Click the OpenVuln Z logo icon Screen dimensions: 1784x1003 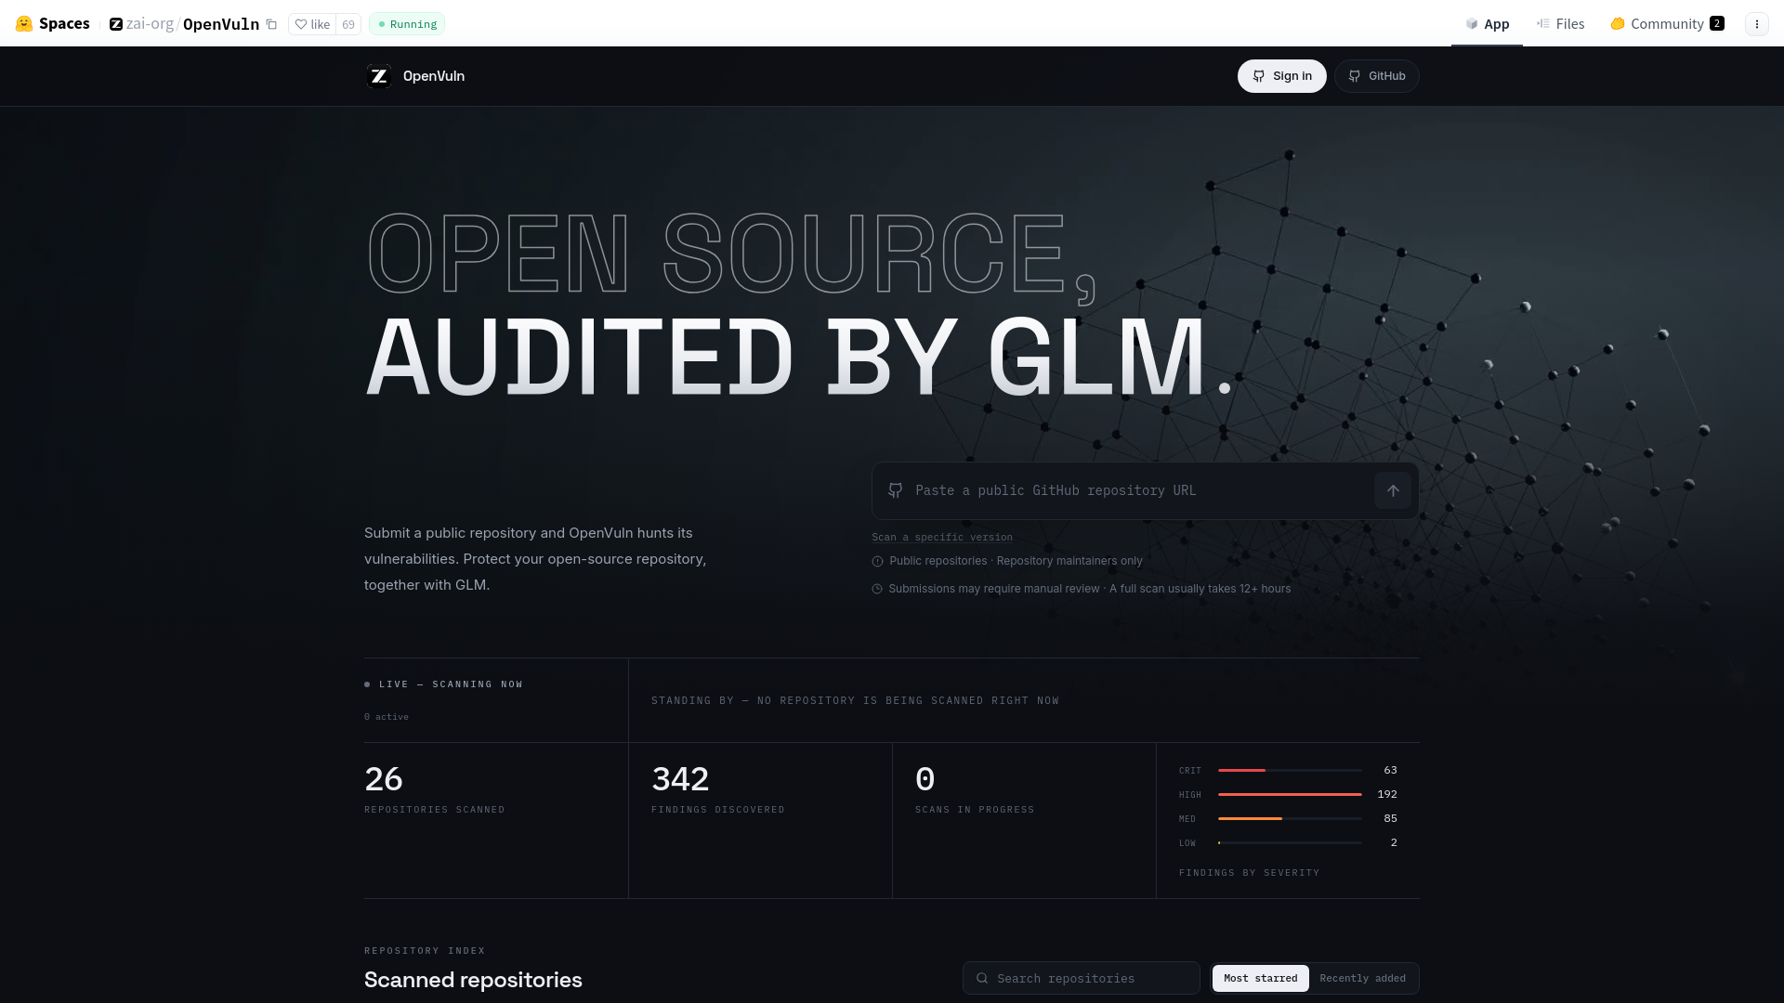tap(379, 76)
